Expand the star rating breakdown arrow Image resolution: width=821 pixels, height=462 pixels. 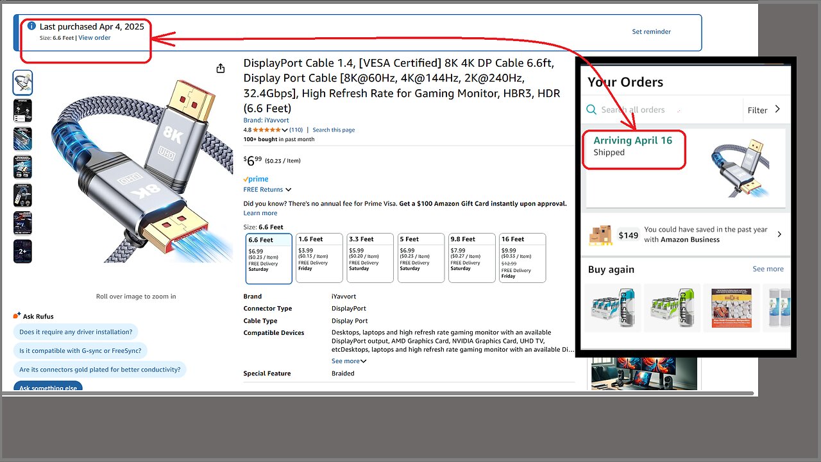coord(285,130)
